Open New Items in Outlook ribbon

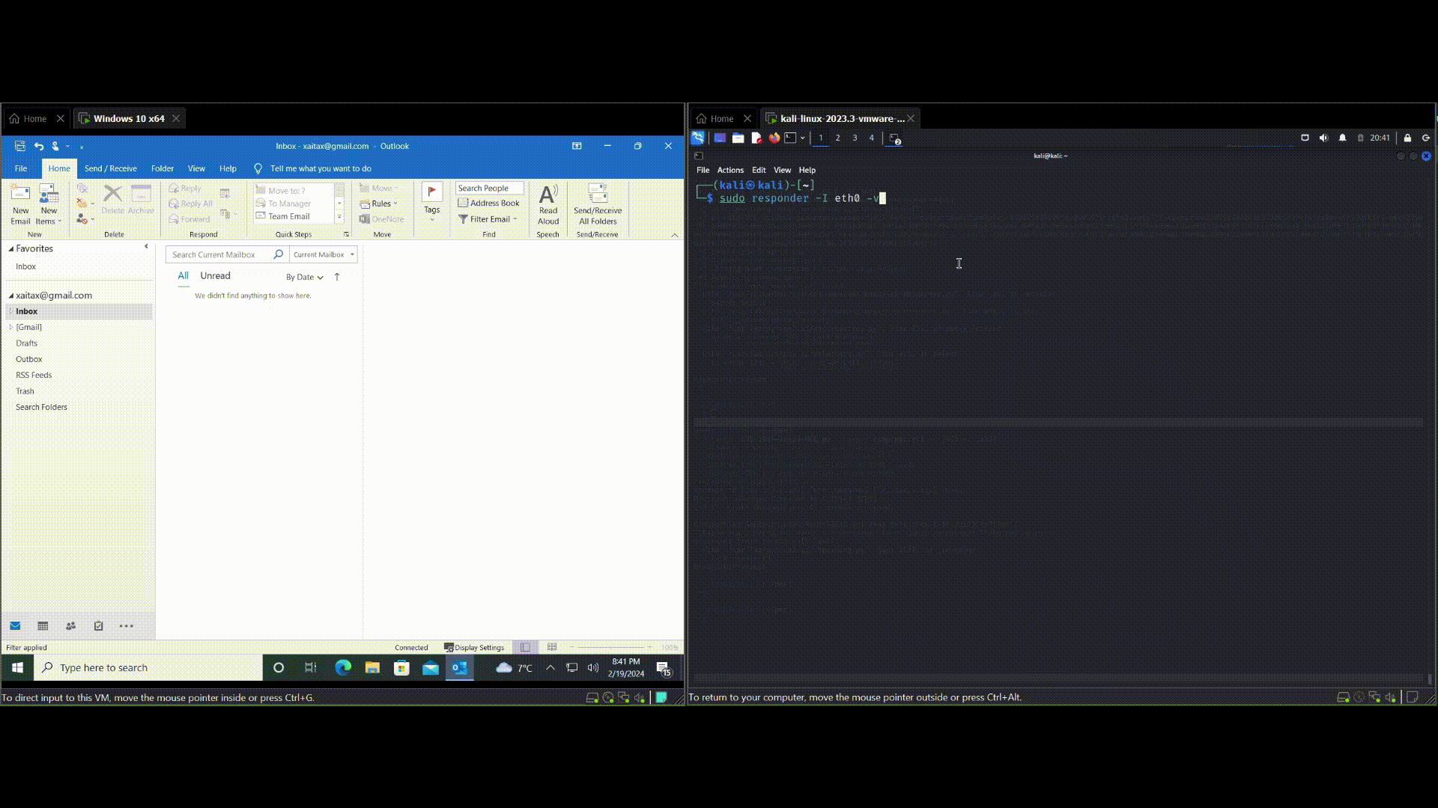click(x=49, y=204)
